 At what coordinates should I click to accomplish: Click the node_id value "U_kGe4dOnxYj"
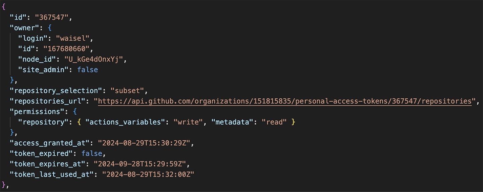[x=92, y=59]
